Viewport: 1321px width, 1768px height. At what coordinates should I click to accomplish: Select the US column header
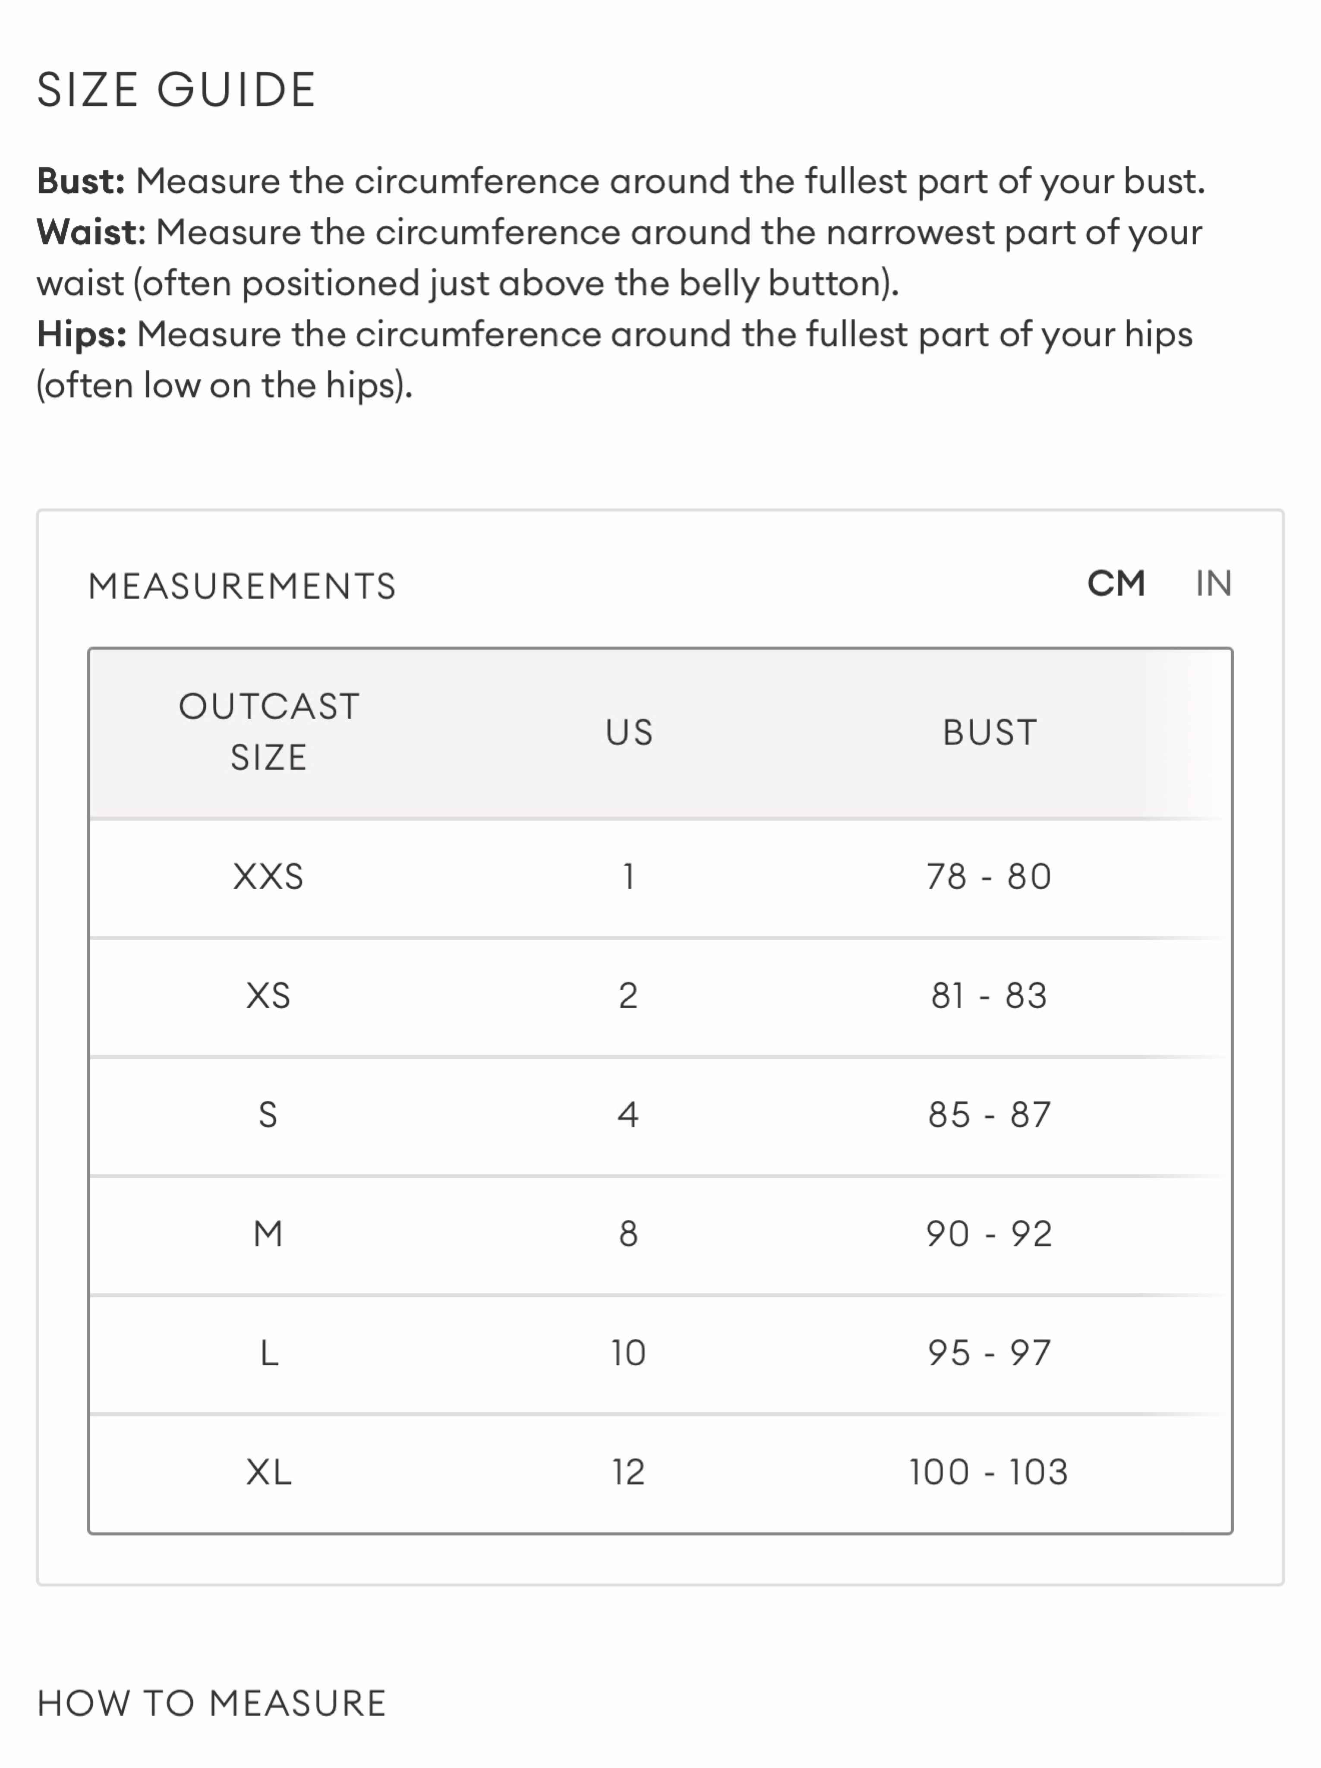629,733
